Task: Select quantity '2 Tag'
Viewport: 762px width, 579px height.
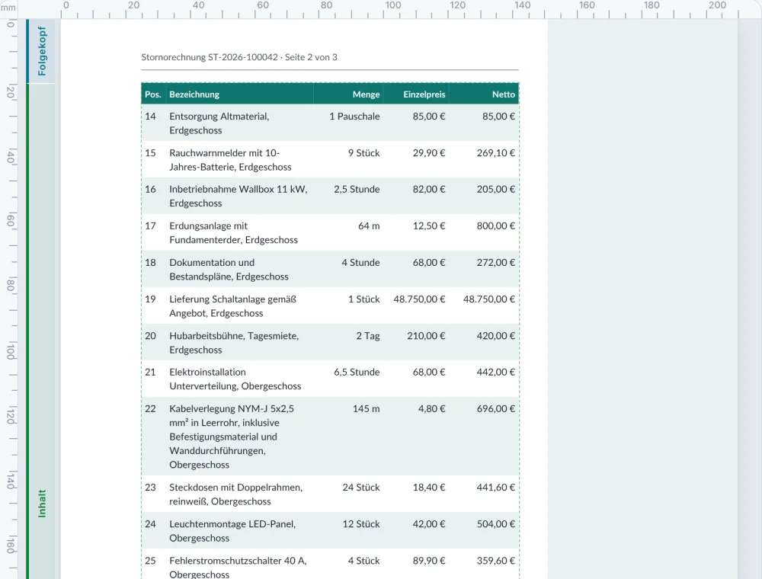Action: [368, 336]
